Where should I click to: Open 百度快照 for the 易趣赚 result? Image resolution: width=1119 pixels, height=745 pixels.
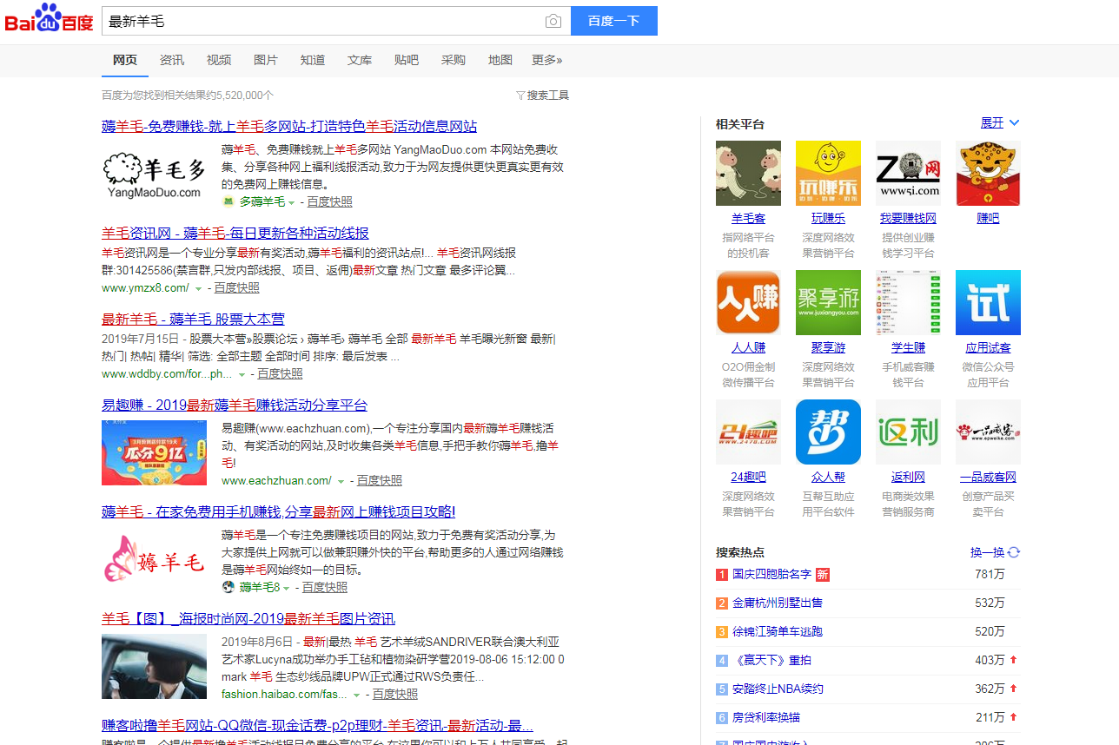click(x=380, y=481)
